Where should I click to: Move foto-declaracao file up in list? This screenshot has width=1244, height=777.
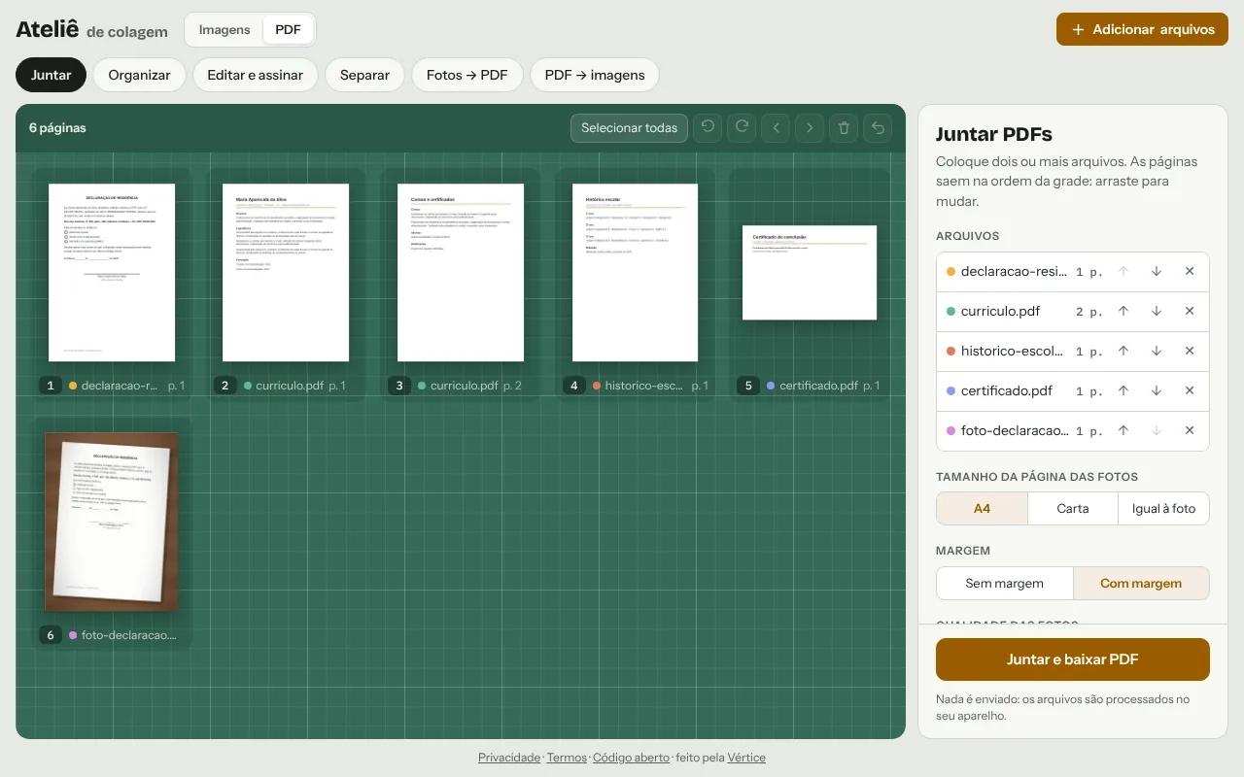click(x=1123, y=430)
